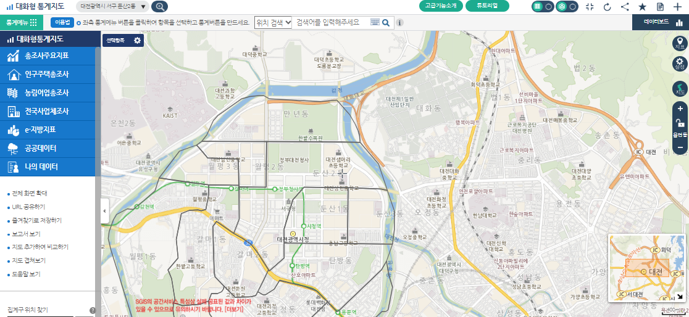Collapse the left side panel arrow

point(104,211)
